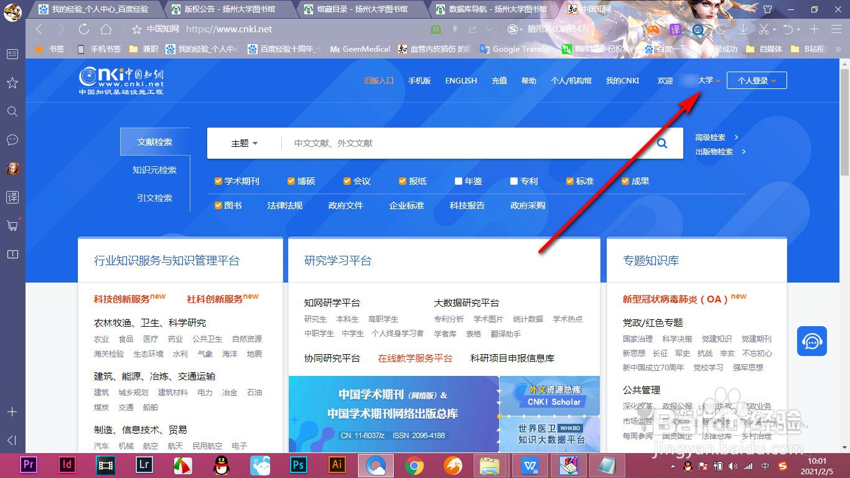
Task: Open the screenshot scissors tool
Action: click(763, 29)
